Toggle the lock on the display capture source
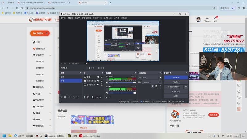Screen dimensions: 247x139 [x=102, y=85]
